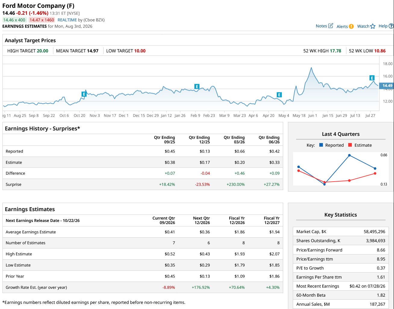The height and width of the screenshot is (309, 394).
Task: Click the 52 WK HIGH 17.78 value
Action: (336, 51)
